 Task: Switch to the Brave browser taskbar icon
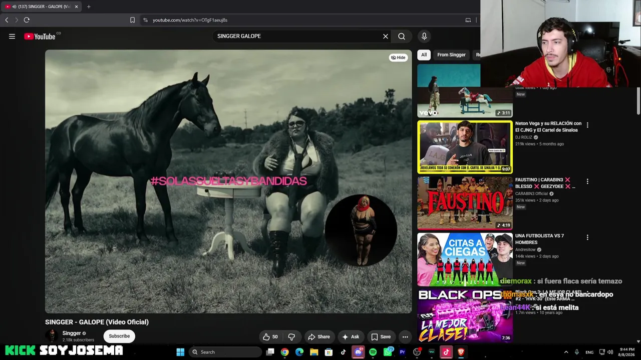pos(461,352)
